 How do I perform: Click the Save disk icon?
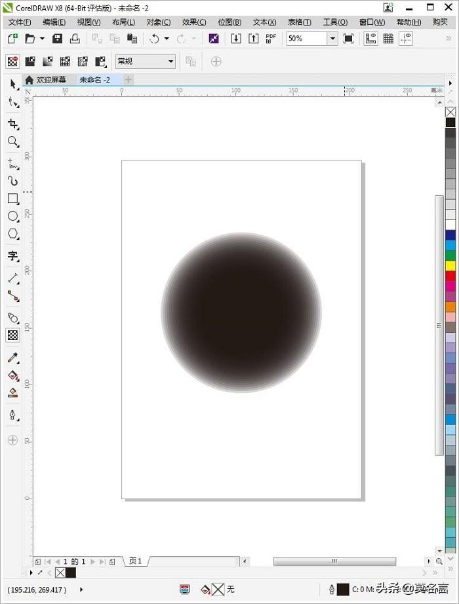click(57, 39)
